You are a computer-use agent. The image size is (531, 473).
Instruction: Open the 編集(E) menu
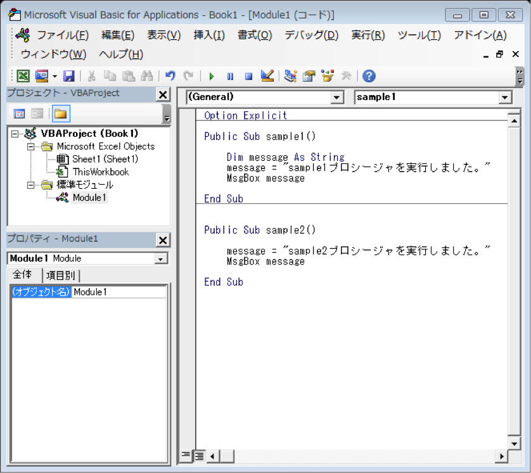click(118, 35)
